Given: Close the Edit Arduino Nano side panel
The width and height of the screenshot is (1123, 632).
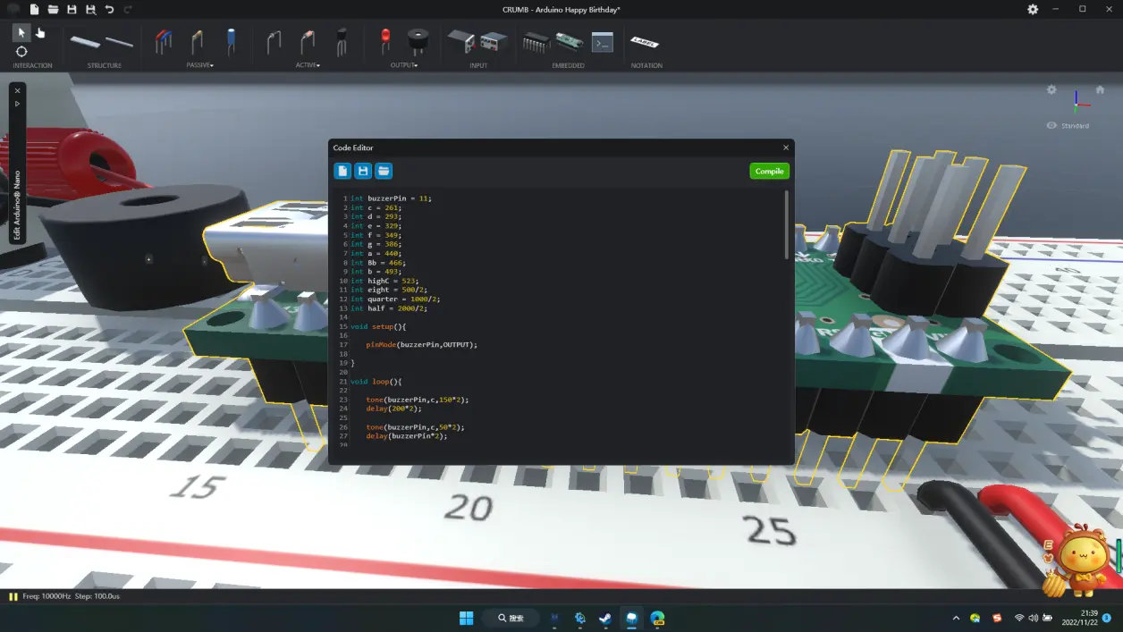Looking at the screenshot, I should pos(17,90).
